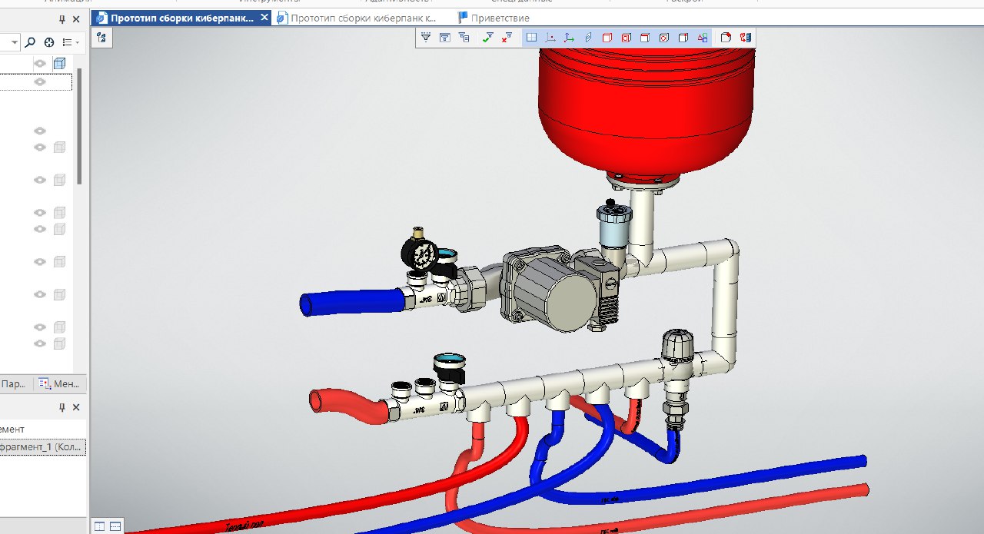Click the red X filter icon
The image size is (984, 534).
(x=507, y=37)
